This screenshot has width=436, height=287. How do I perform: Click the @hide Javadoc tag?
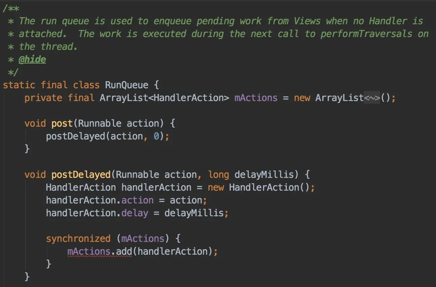coord(32,60)
